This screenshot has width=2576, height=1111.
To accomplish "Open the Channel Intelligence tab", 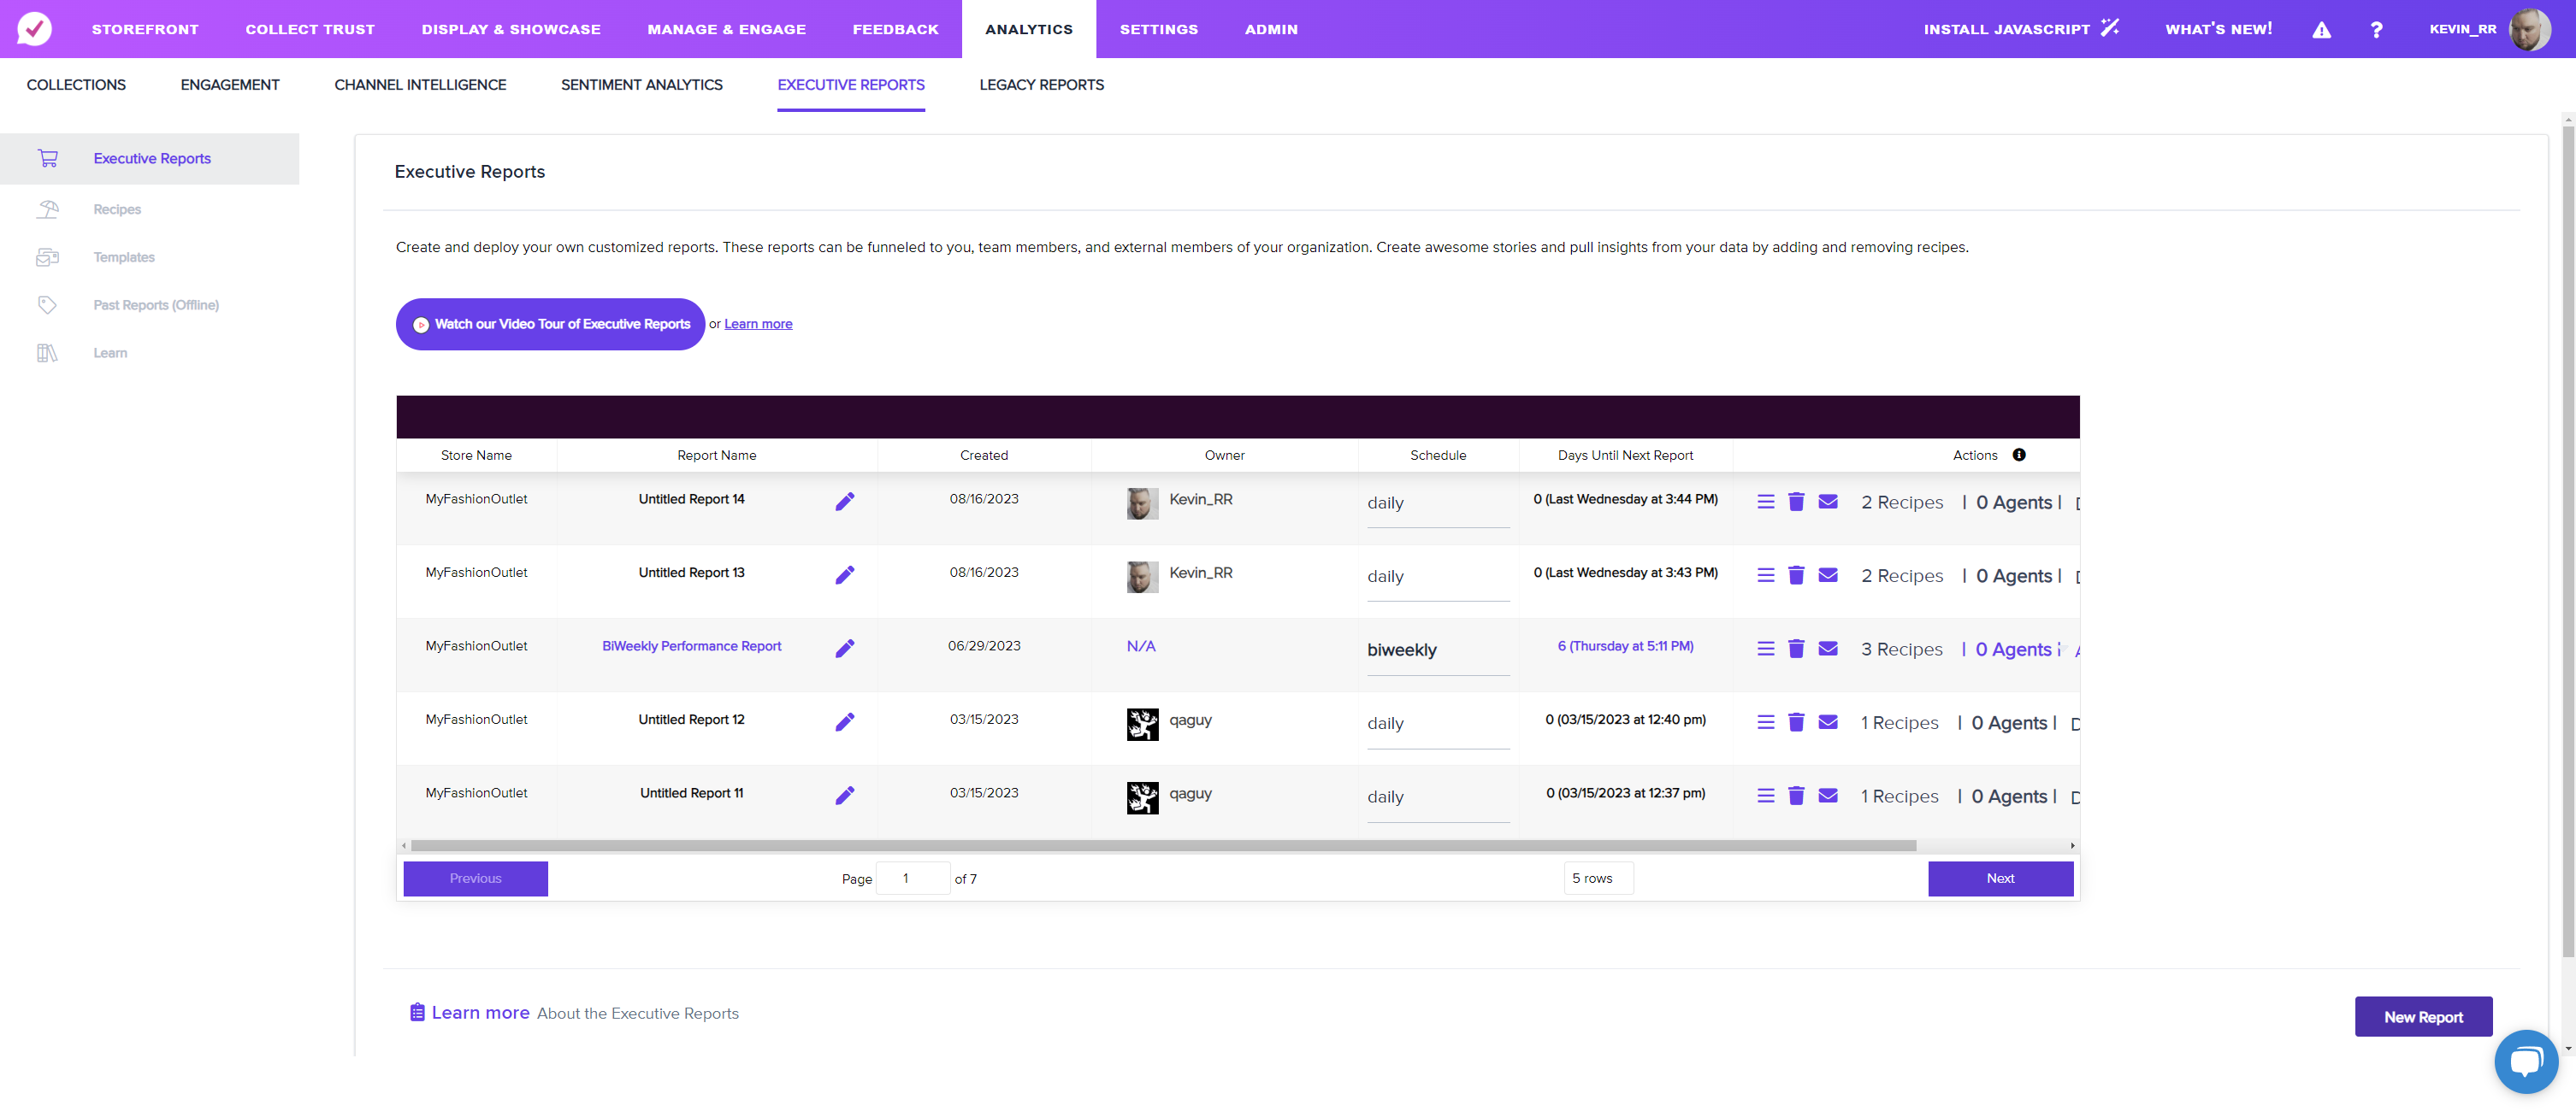I will [x=420, y=85].
